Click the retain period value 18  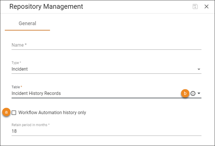point(14,131)
